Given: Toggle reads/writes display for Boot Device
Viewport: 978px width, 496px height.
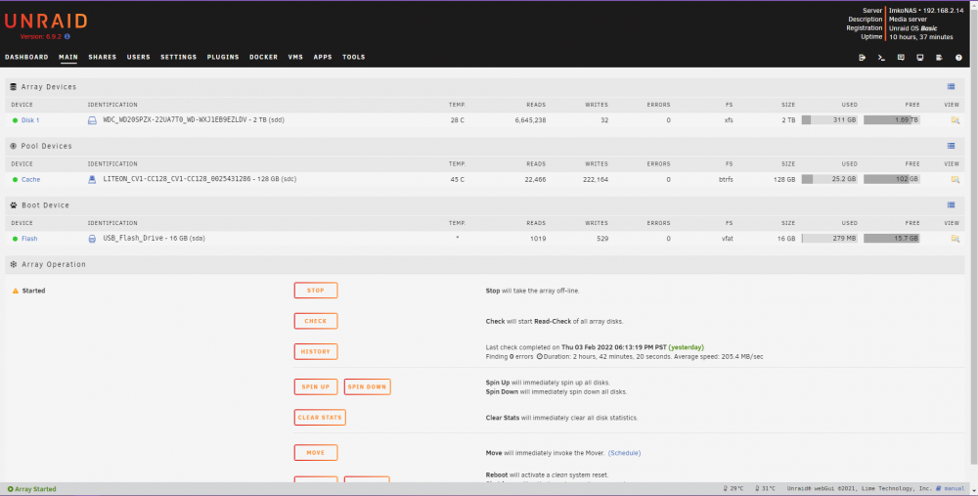Looking at the screenshot, I should point(952,205).
